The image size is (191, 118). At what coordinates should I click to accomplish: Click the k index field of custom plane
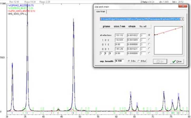pos(106,53)
